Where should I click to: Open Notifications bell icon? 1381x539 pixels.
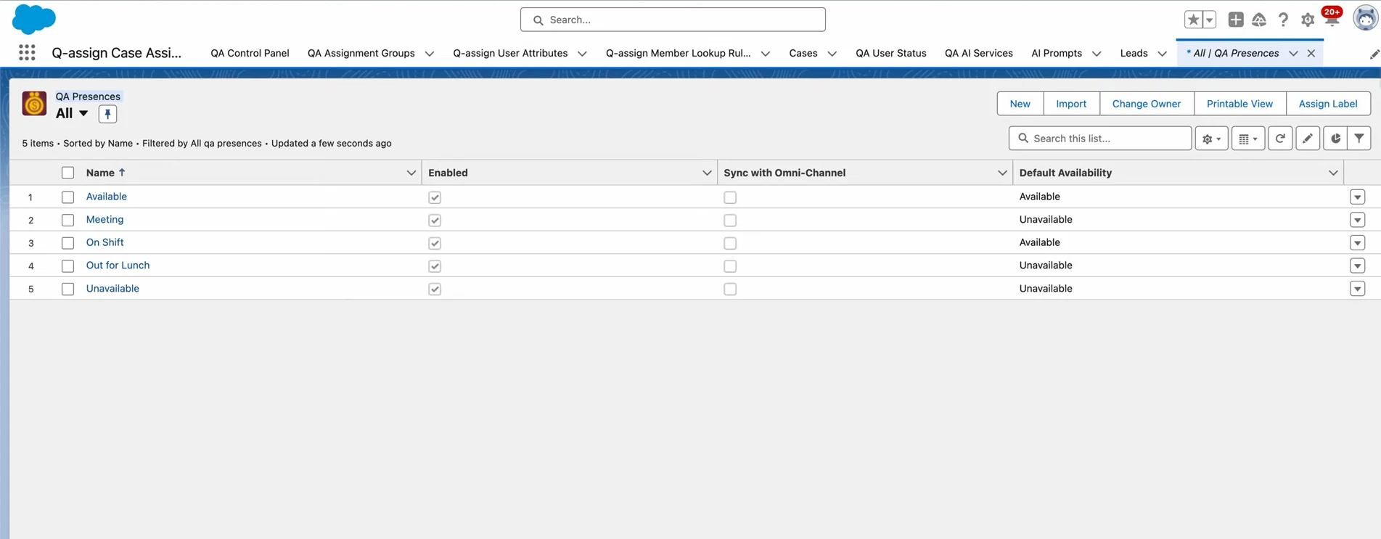(1332, 20)
